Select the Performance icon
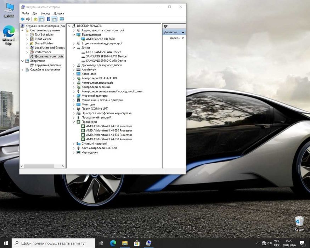 [x=32, y=52]
